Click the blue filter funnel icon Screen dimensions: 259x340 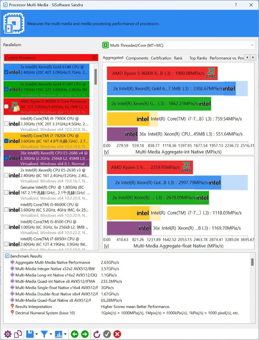44,334
